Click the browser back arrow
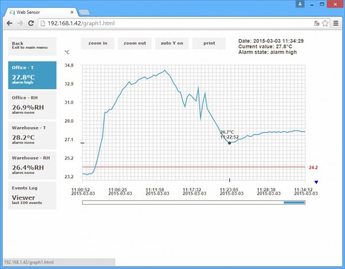The height and width of the screenshot is (269, 345). [x=9, y=23]
